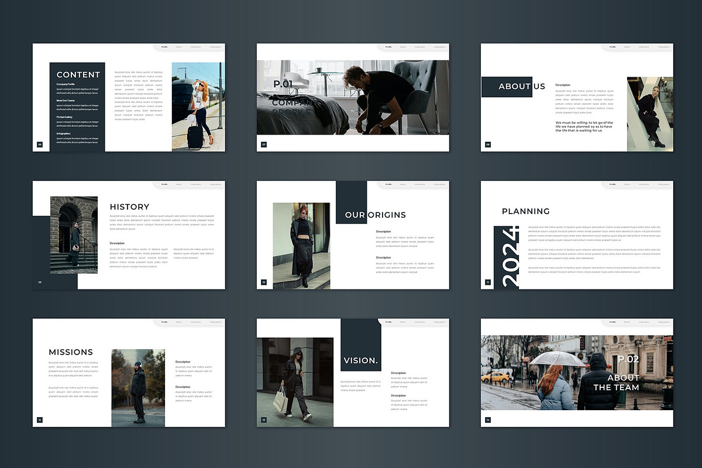
Task: Click the PLANNING heading
Action: pos(526,211)
